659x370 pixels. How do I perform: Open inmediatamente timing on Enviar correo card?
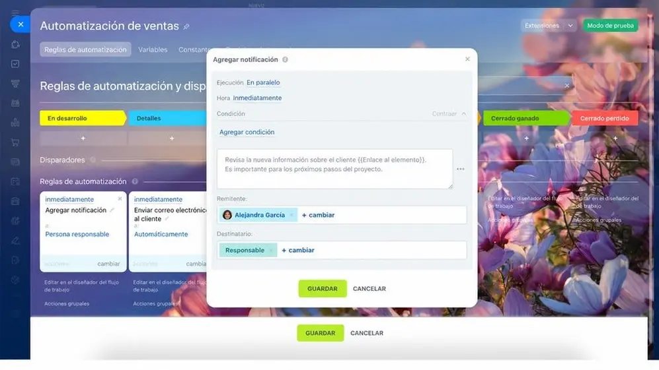coord(158,199)
